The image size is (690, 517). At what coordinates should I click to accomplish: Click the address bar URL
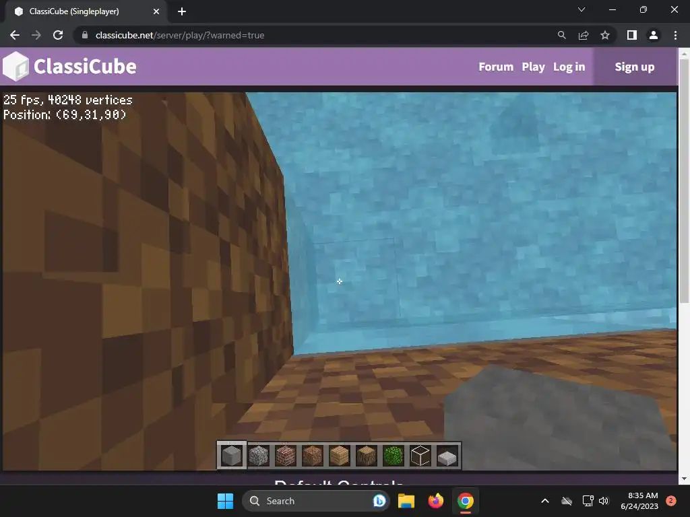tap(179, 35)
